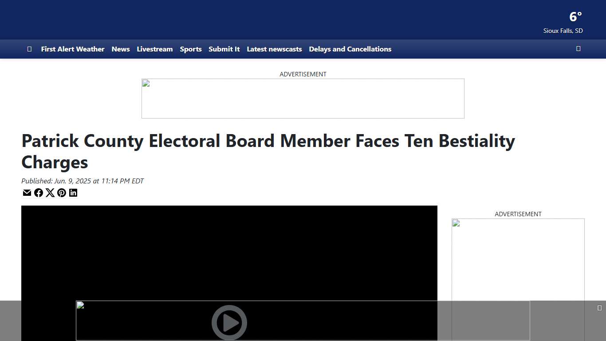Share the article on LinkedIn
The width and height of the screenshot is (606, 341).
click(73, 193)
